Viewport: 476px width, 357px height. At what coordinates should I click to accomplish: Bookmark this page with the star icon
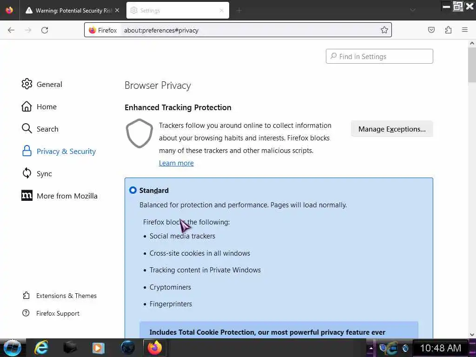coord(384,30)
